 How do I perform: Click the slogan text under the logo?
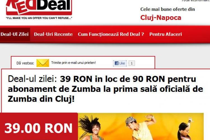[x=39, y=18]
